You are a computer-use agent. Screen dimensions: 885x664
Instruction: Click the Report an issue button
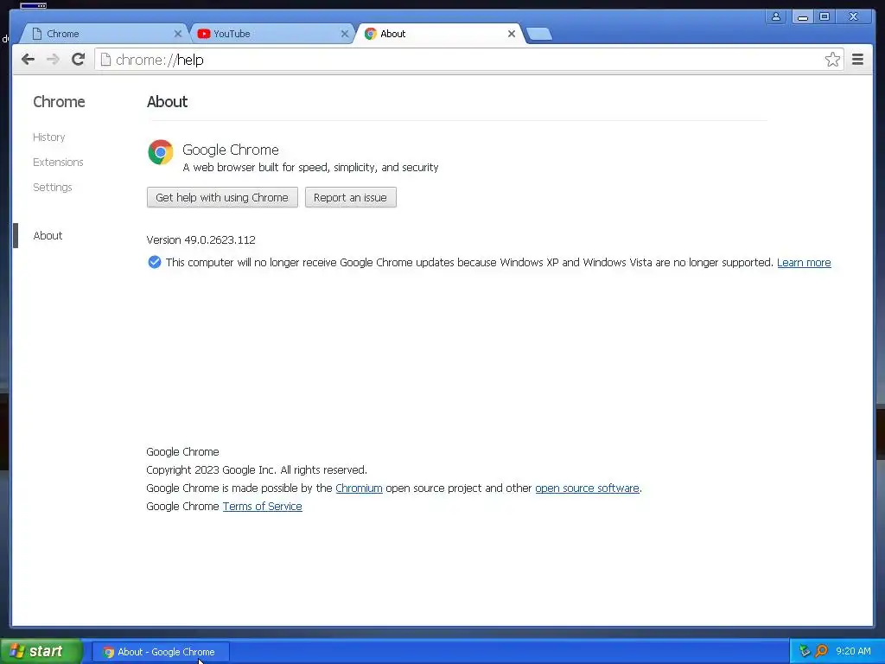(351, 197)
